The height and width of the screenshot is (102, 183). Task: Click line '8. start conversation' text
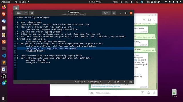tap(49, 56)
